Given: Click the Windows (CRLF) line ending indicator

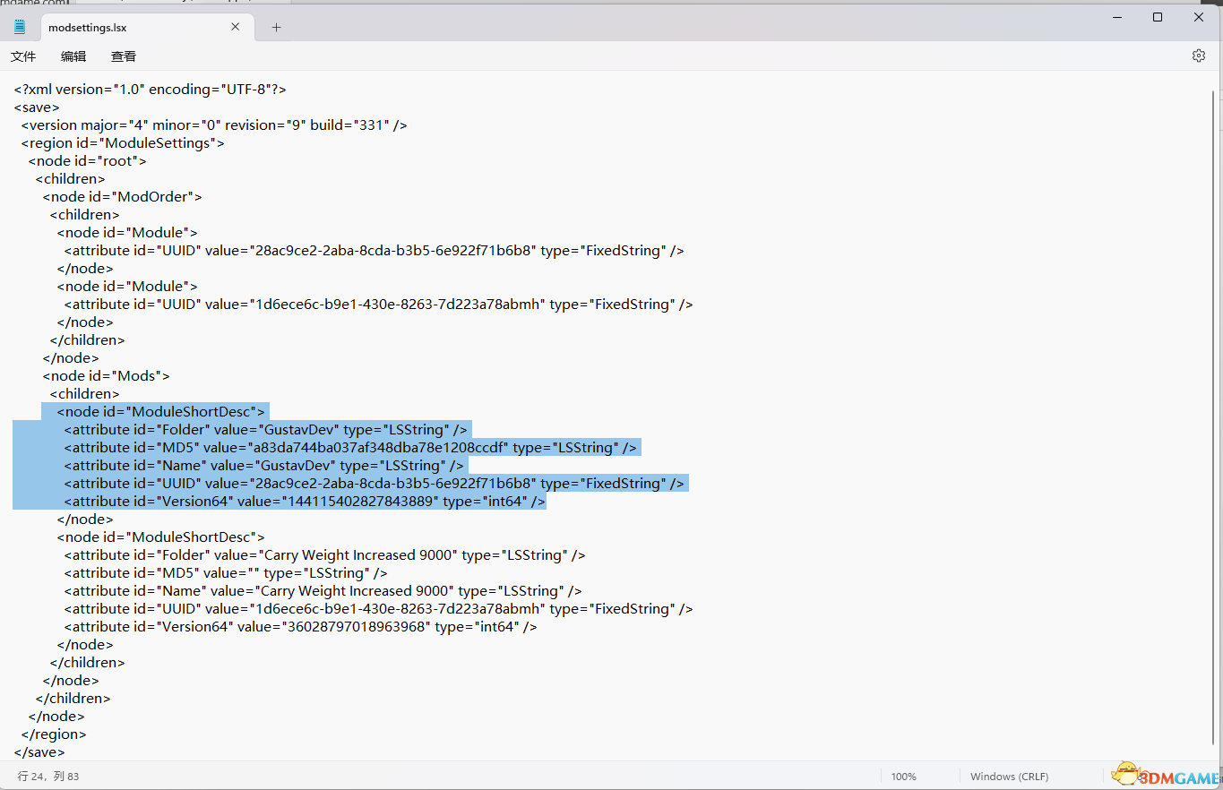Looking at the screenshot, I should click(1009, 777).
